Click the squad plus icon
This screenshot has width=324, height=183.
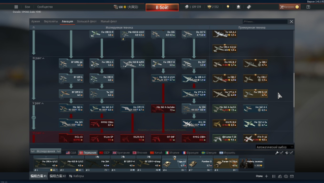266,176
